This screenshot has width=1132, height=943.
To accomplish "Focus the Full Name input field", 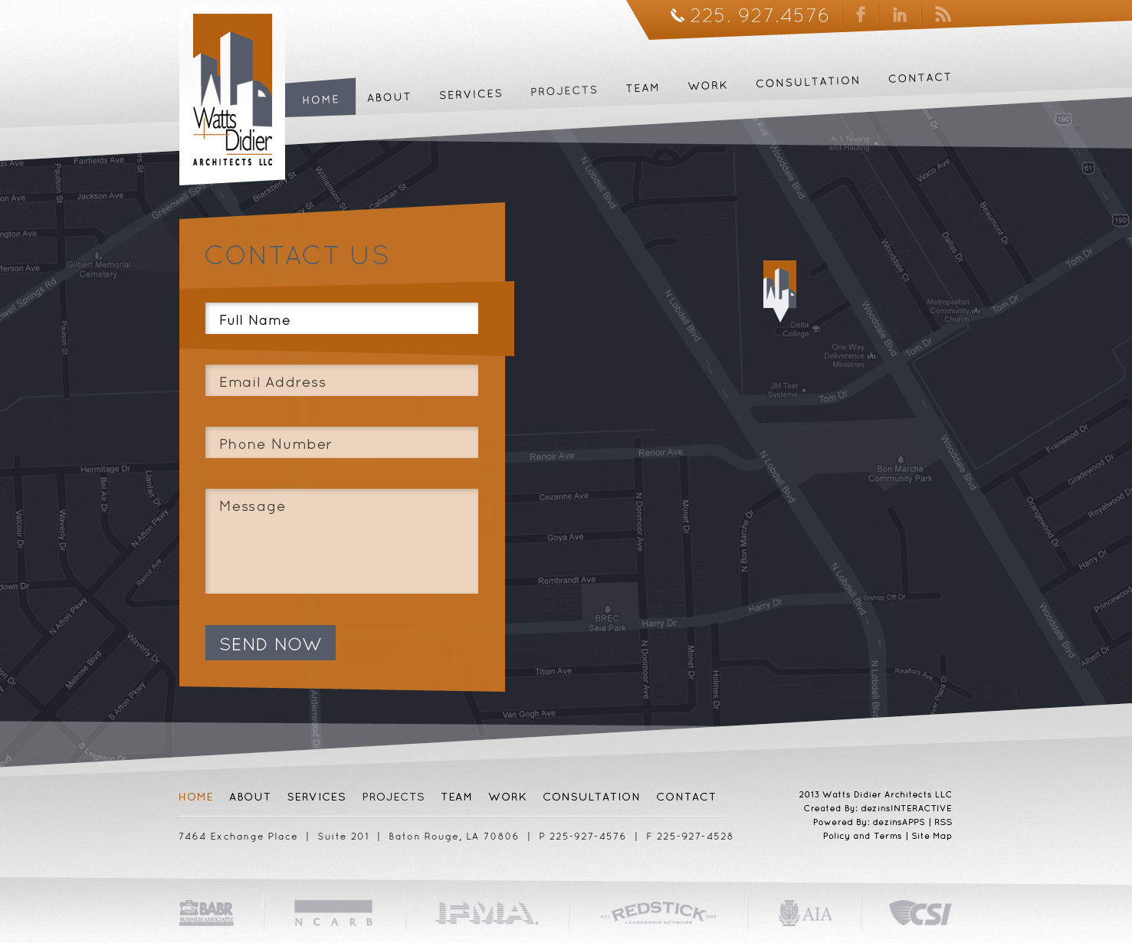I will pos(342,319).
